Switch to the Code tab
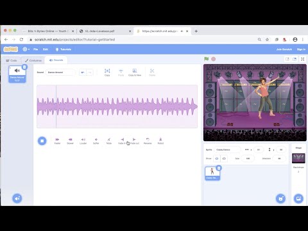 point(12,60)
